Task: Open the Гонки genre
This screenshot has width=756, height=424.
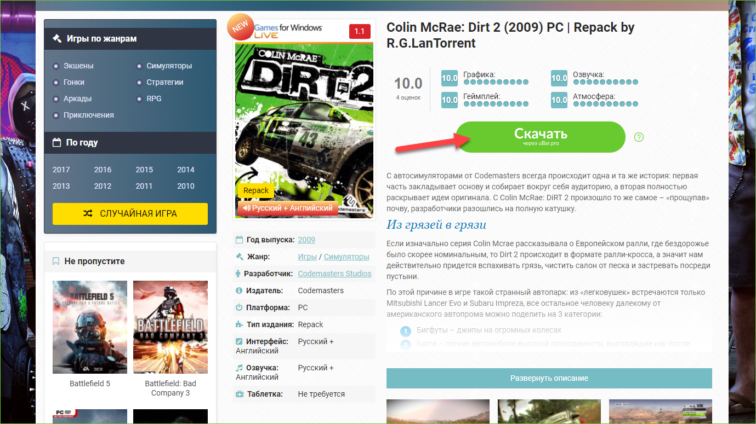Action: coord(74,82)
